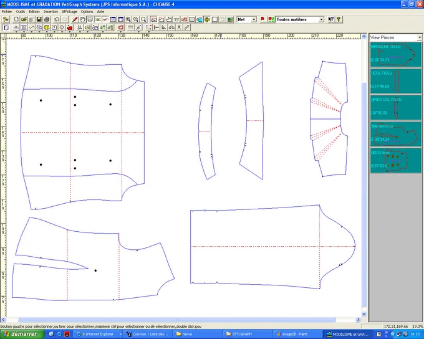
Task: Click the red piece outline icon
Action: tap(120, 27)
